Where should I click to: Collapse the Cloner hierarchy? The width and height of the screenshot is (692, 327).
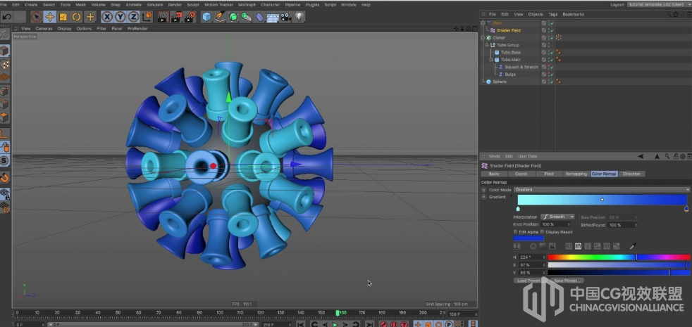pos(483,38)
